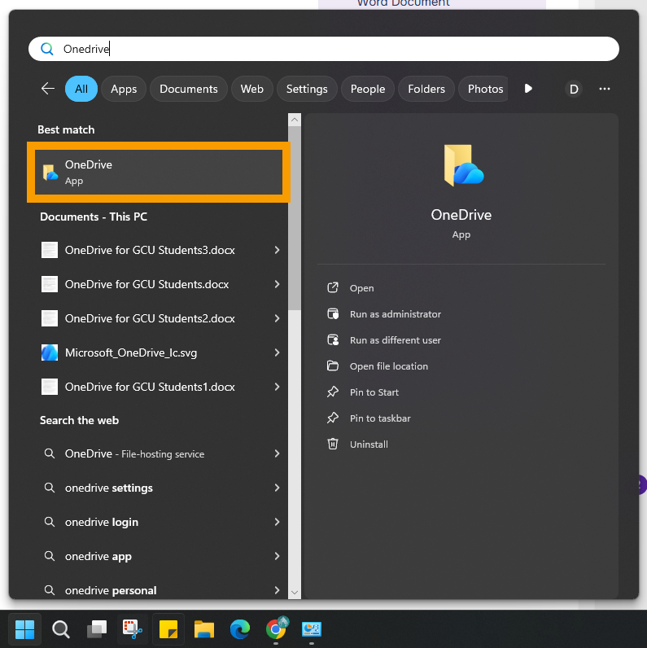Screen dimensions: 647x648
Task: Expand the onedrive settings web suggestion
Action: 277,488
